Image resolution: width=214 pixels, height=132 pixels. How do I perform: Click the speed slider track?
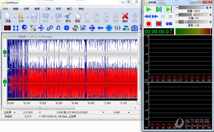[x=194, y=22]
